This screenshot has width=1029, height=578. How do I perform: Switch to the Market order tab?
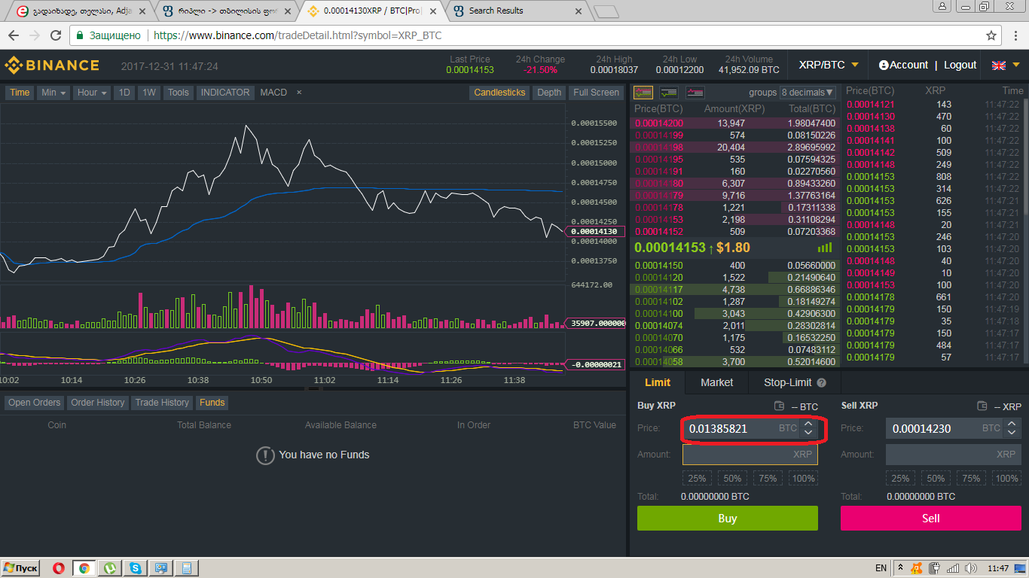click(716, 382)
